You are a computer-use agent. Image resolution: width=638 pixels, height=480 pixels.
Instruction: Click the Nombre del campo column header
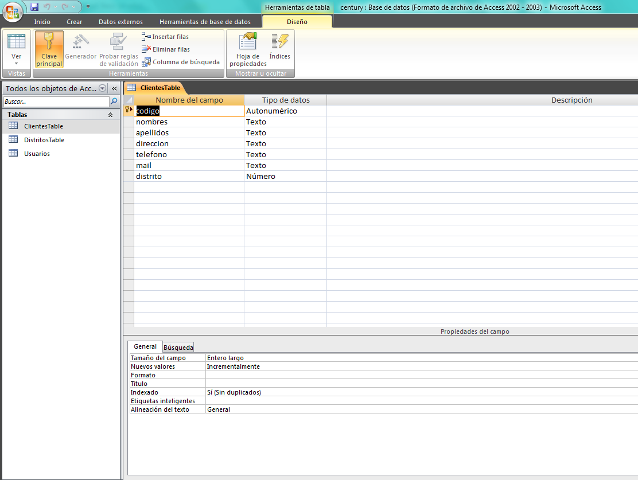[x=189, y=100]
